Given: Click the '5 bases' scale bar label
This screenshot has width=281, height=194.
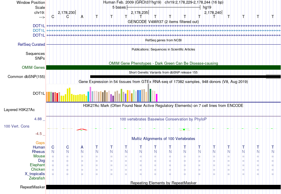Looking at the screenshot, I should click(x=119, y=7).
